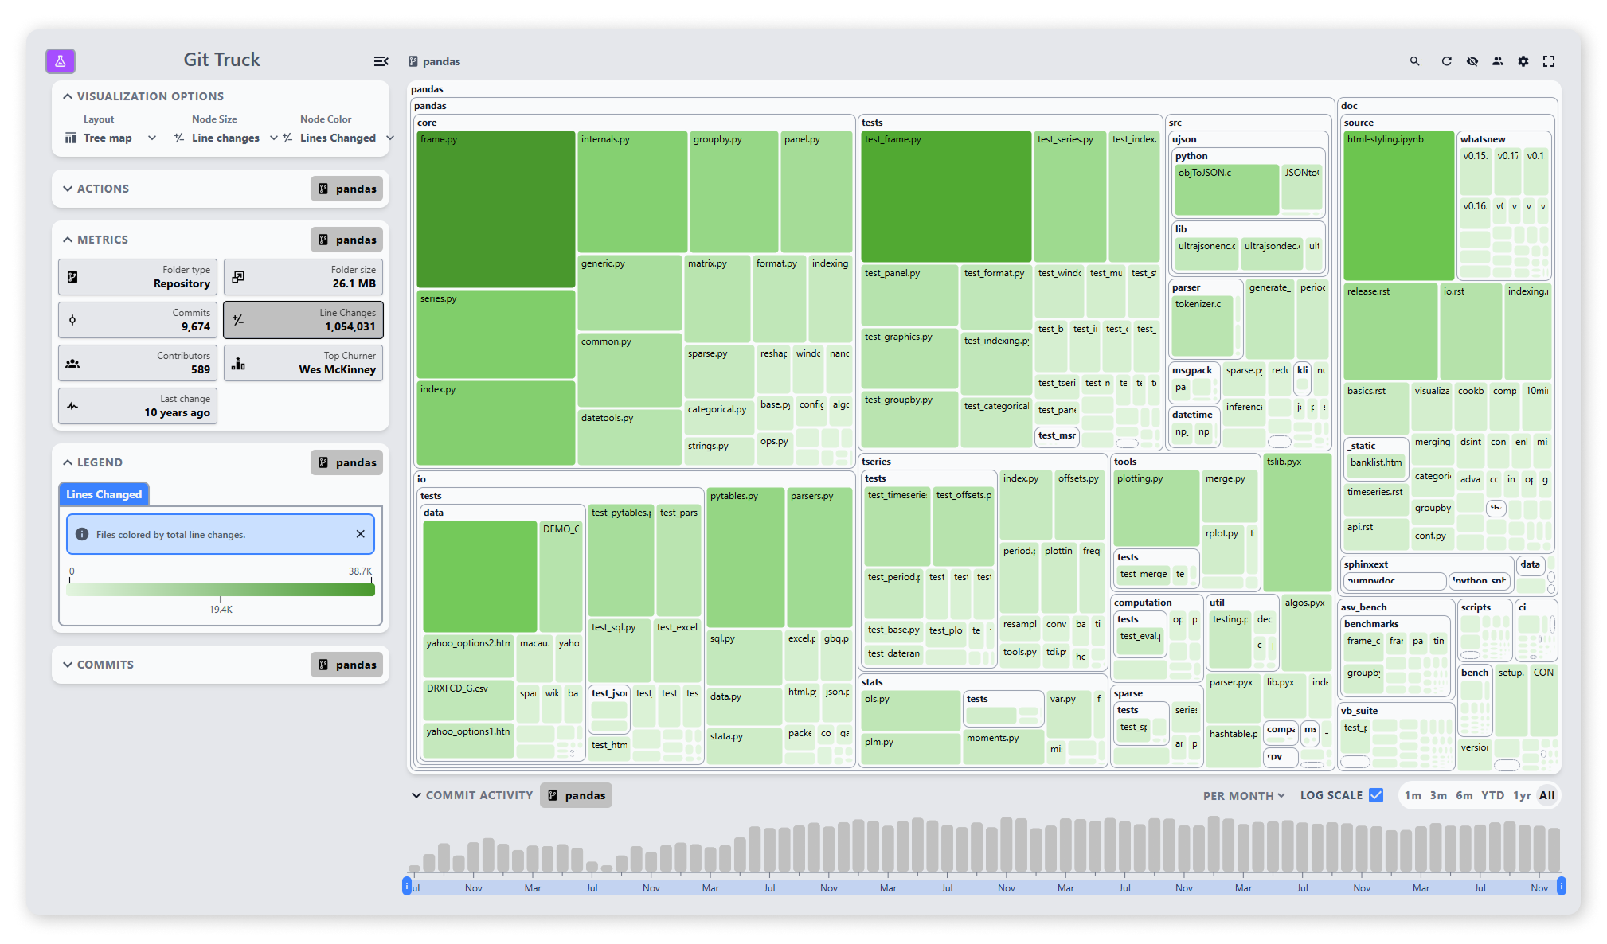
Task: Open the Node Color Lines Changed dropdown
Action: click(x=338, y=138)
